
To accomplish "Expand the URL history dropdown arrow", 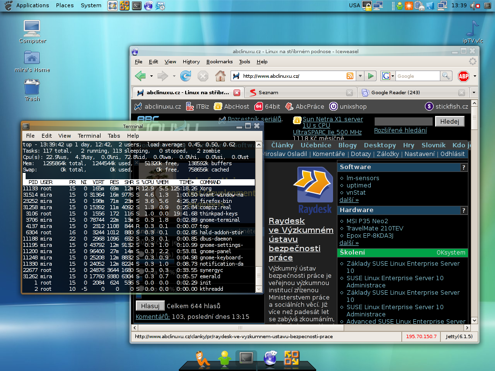I will point(360,76).
